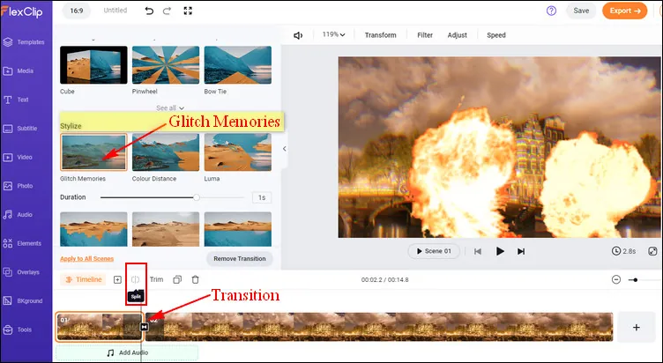
Task: Select the Cube transition thumbnail
Action: click(93, 65)
